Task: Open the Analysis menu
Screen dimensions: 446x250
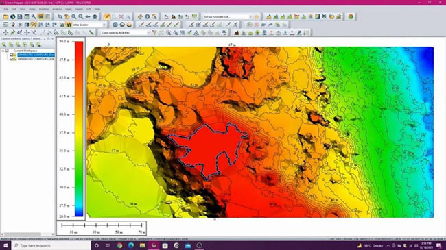Action: [x=57, y=9]
